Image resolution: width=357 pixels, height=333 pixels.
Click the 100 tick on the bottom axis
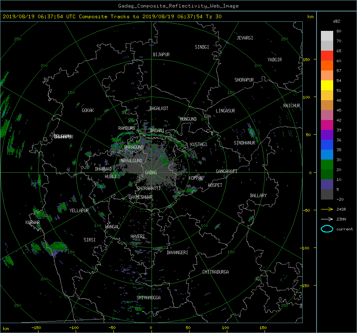click(225, 328)
